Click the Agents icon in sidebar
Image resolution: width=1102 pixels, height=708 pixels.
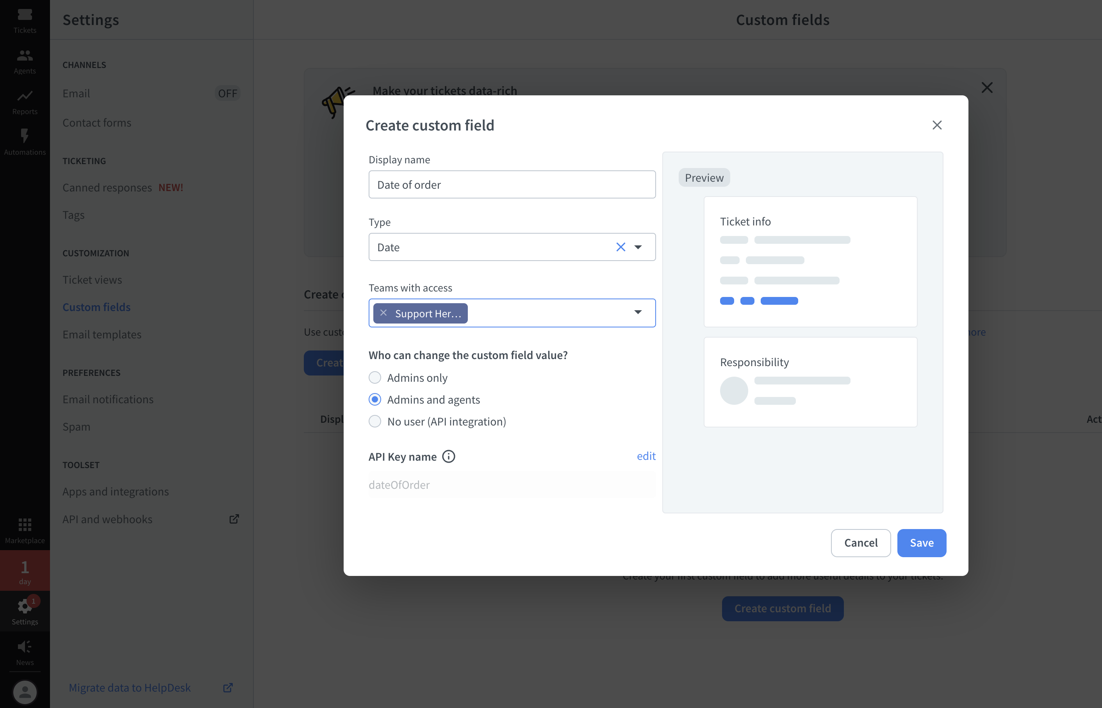coord(23,59)
